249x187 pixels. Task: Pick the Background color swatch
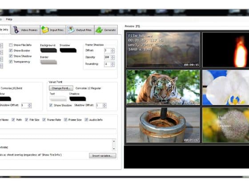(x=48, y=50)
